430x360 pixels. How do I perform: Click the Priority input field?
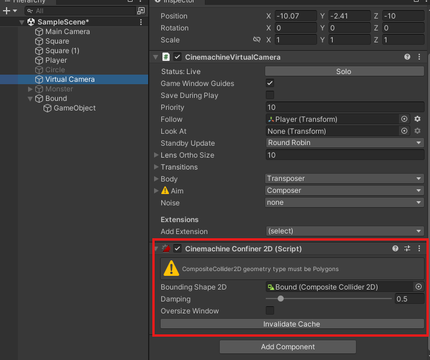coord(345,107)
